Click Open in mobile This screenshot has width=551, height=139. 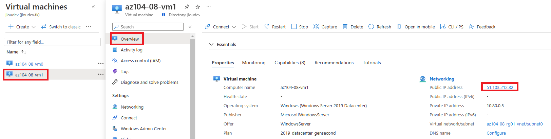click(416, 27)
